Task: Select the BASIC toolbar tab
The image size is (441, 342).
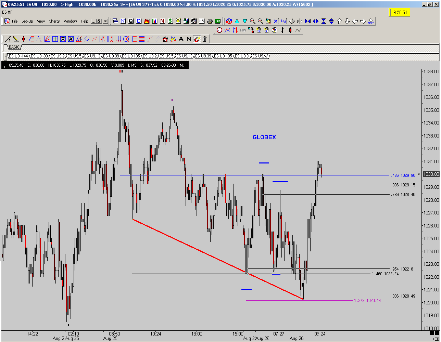Action: pos(14,47)
